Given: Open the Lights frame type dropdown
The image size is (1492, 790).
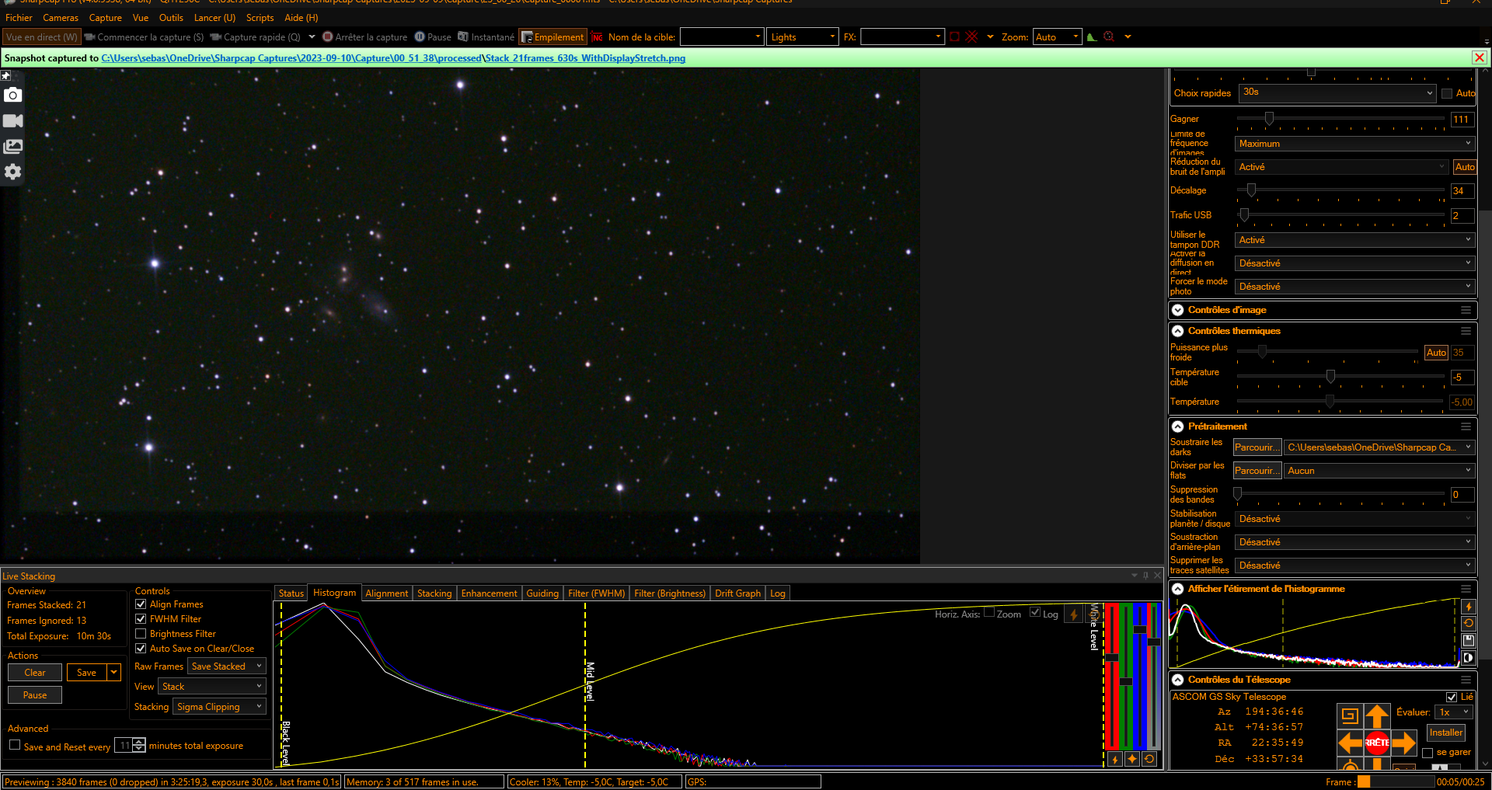Looking at the screenshot, I should [x=803, y=37].
